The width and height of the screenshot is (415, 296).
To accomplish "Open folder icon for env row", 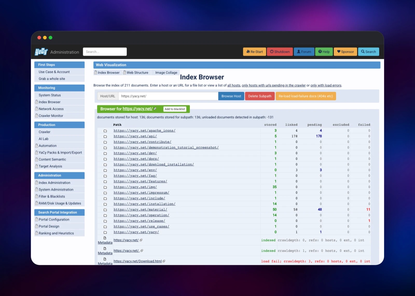I will (x=105, y=170).
